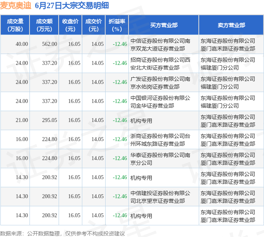Select the 卖方营业部 column header
Viewport: 264px width, 237px height.
(231, 25)
